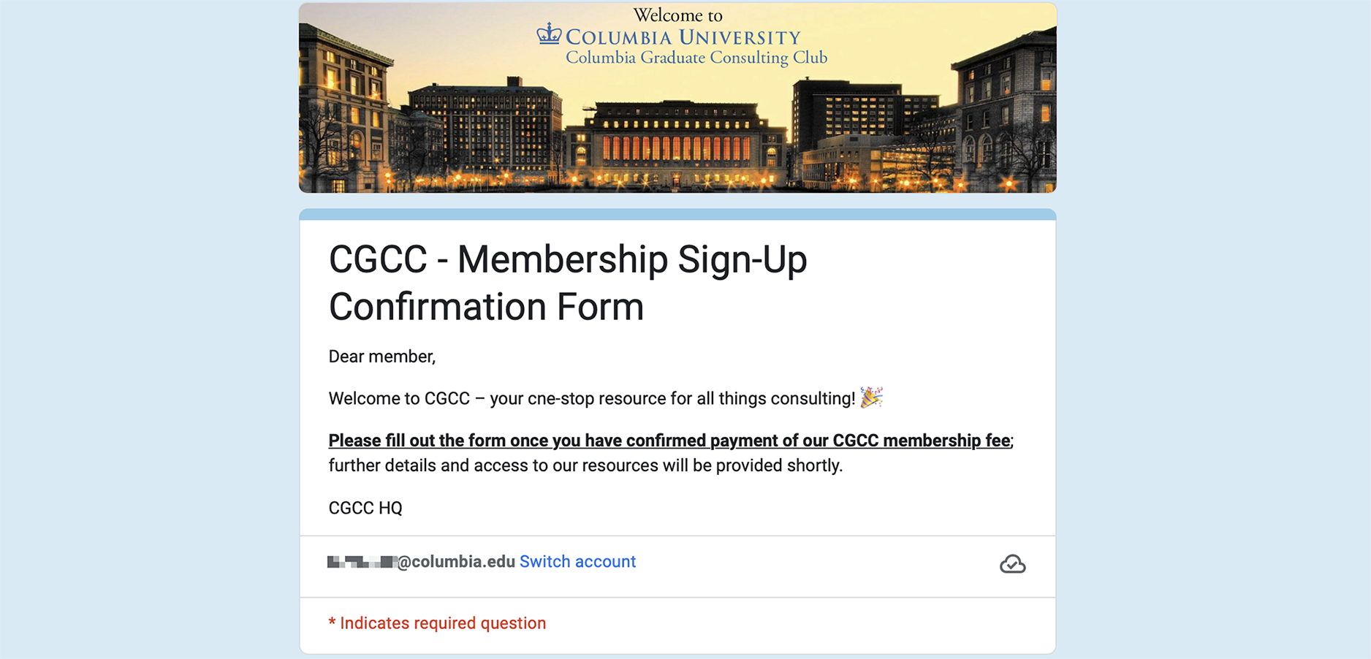Click the party popper emoji

(x=871, y=397)
